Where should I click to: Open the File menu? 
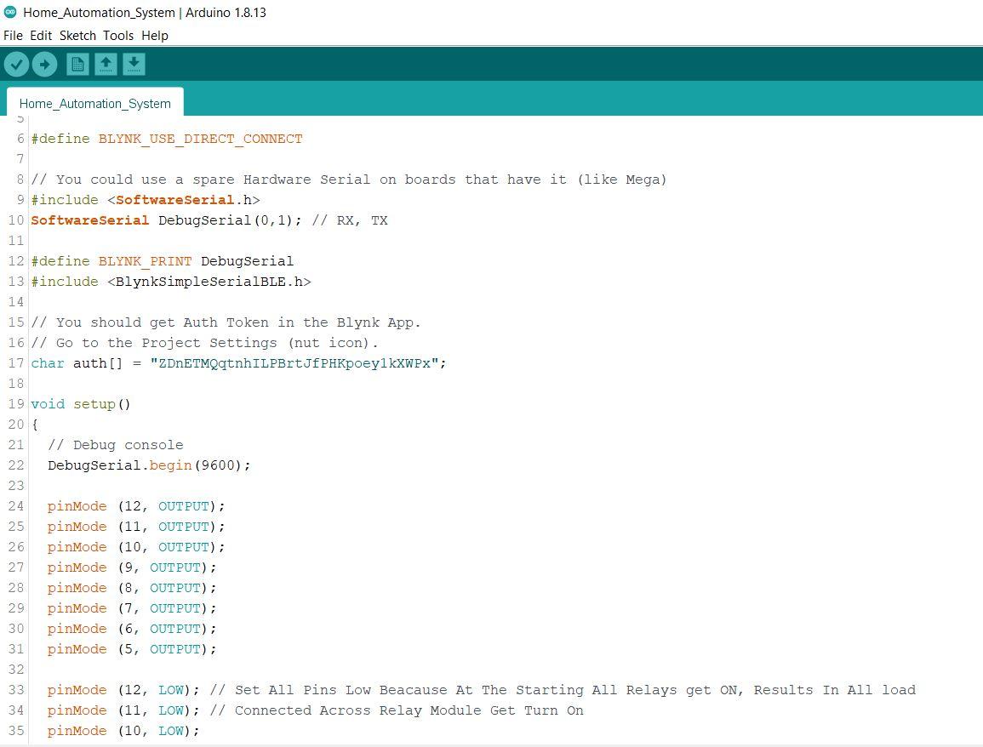click(x=13, y=36)
